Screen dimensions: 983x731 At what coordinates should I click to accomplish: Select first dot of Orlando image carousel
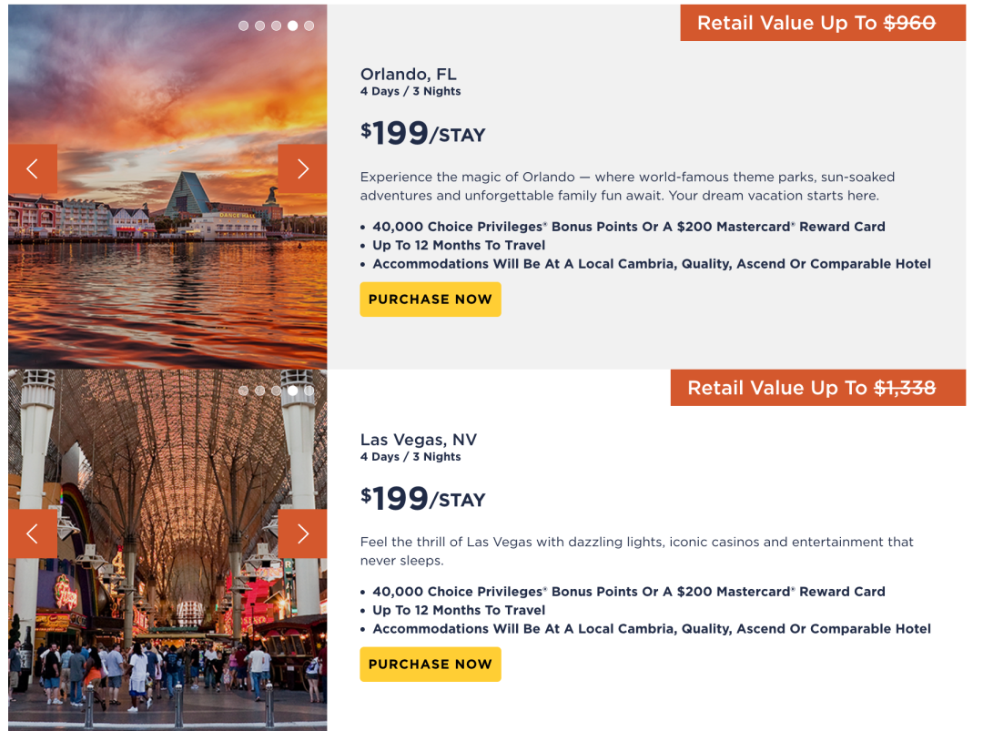click(x=243, y=25)
